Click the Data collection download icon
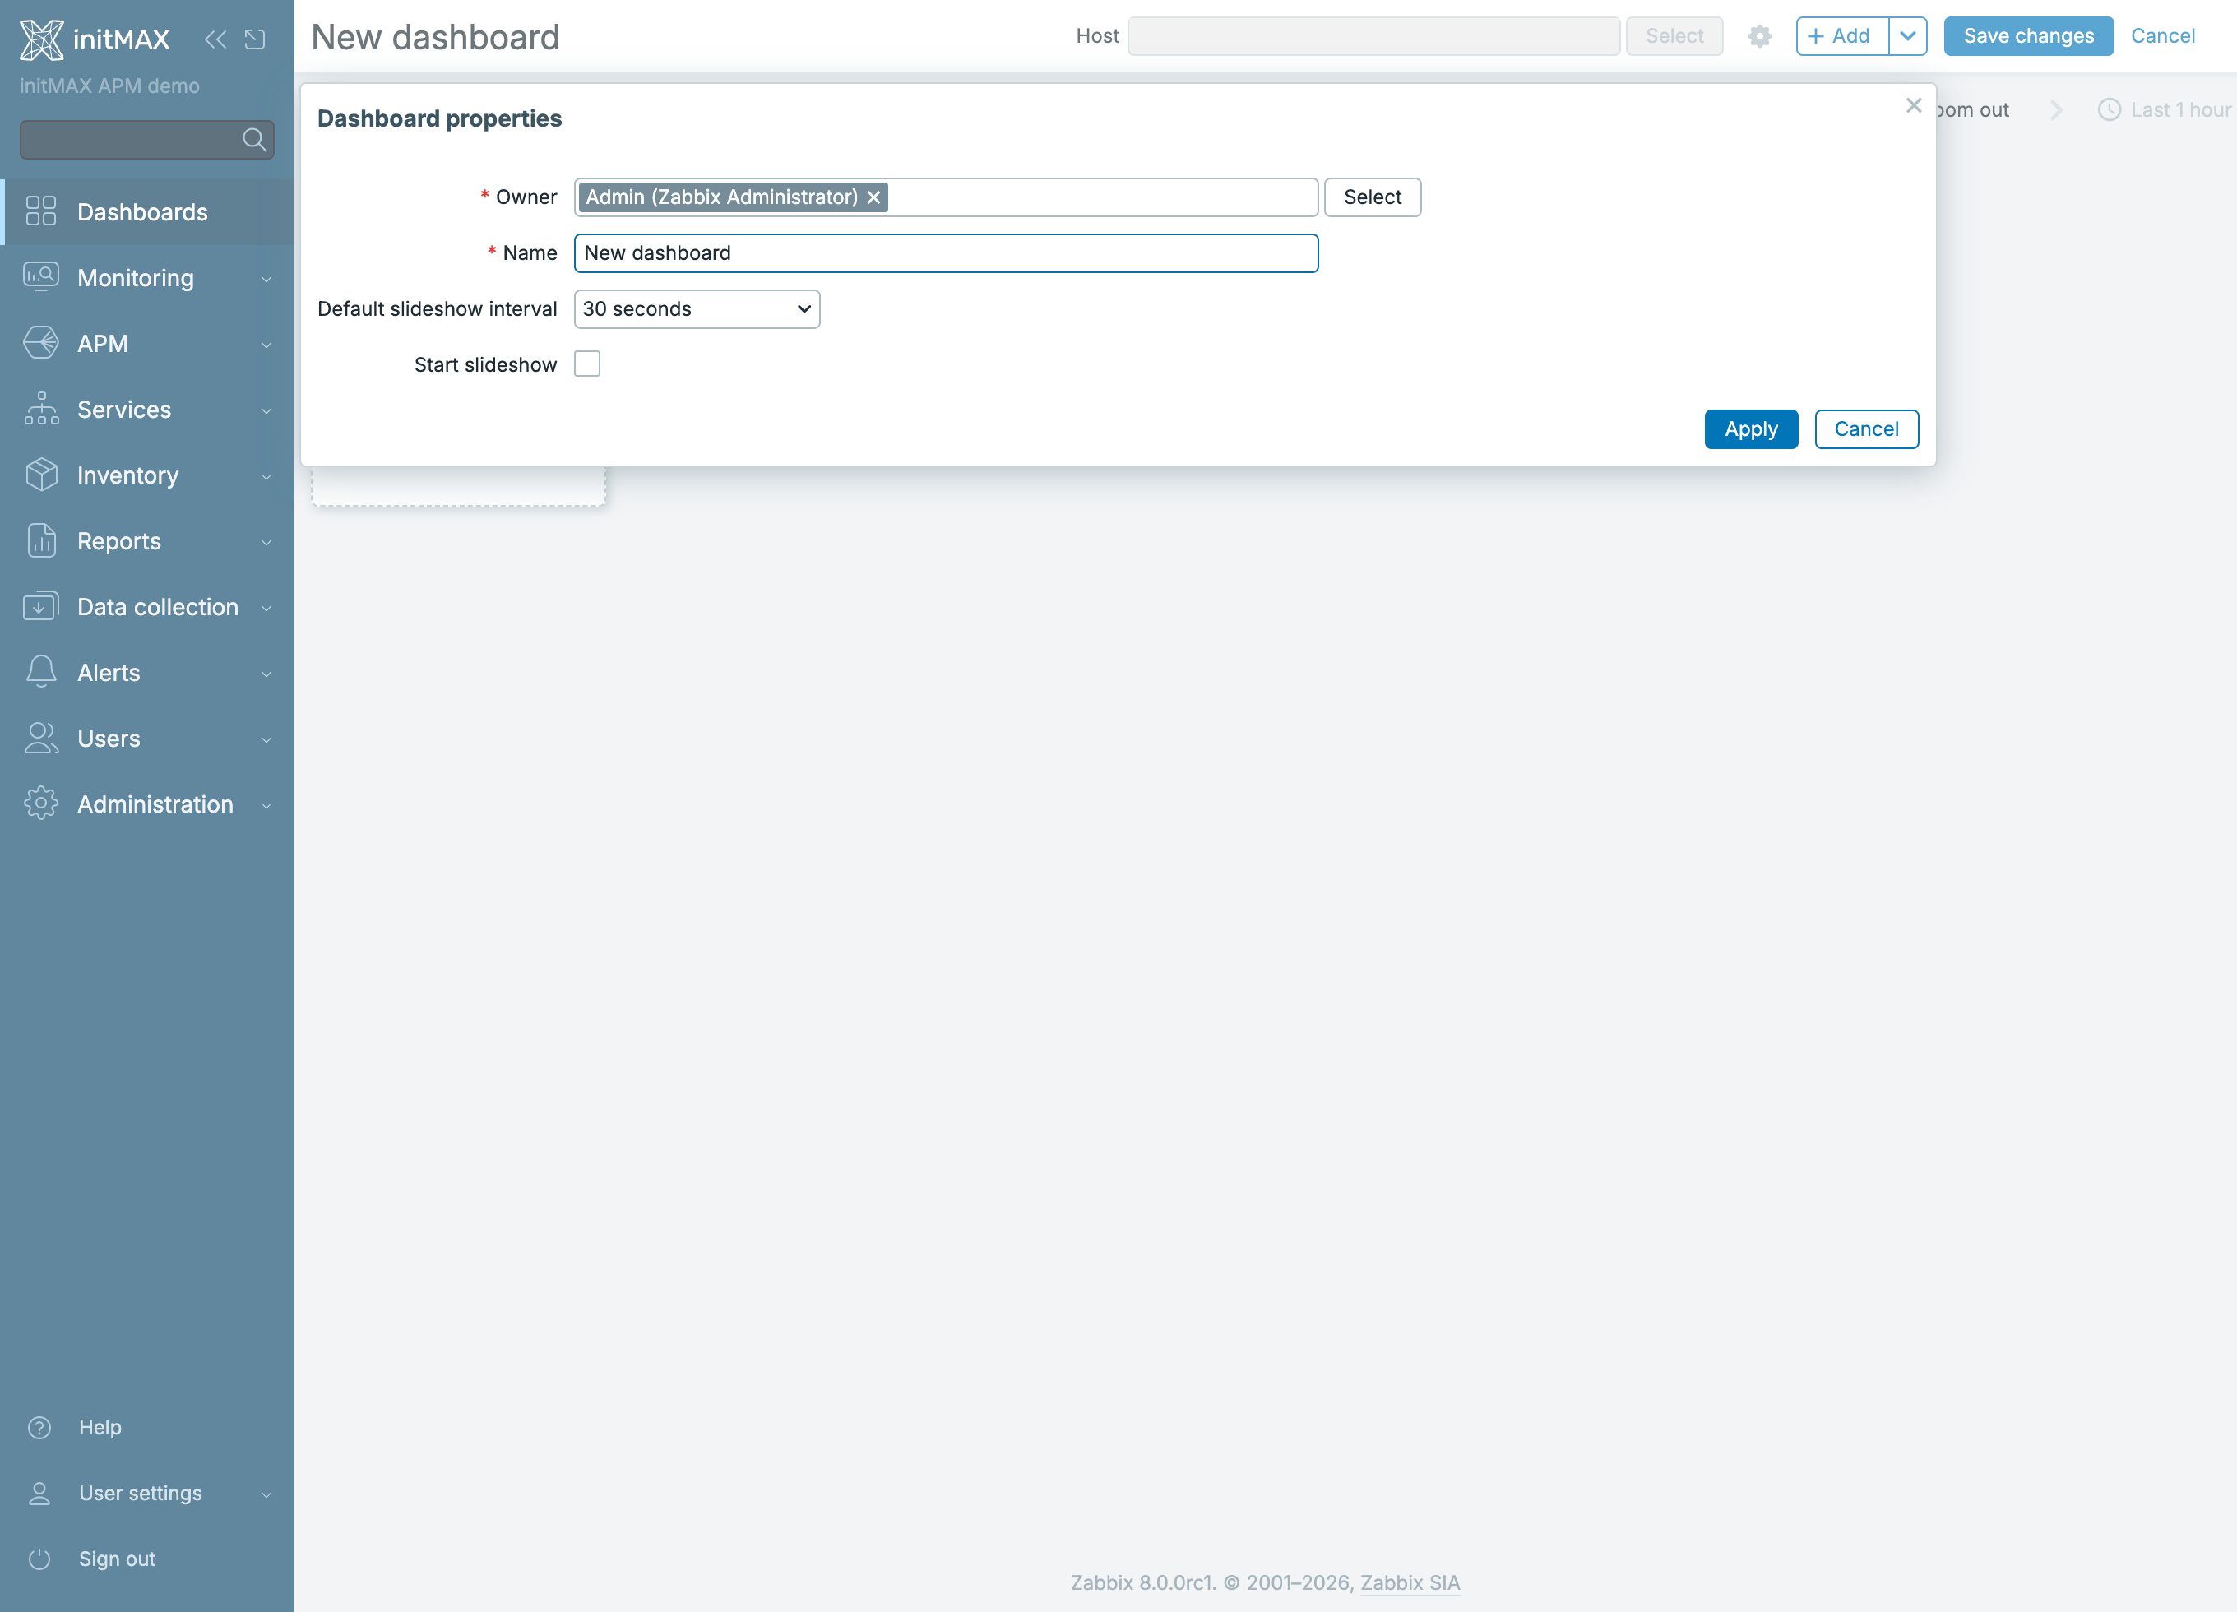Image resolution: width=2237 pixels, height=1612 pixels. coord(41,605)
